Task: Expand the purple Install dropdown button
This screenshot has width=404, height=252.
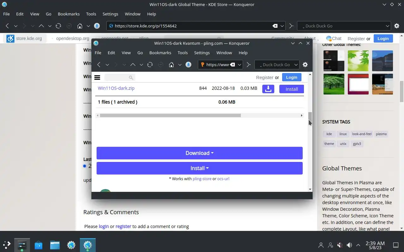Action: pos(199,168)
